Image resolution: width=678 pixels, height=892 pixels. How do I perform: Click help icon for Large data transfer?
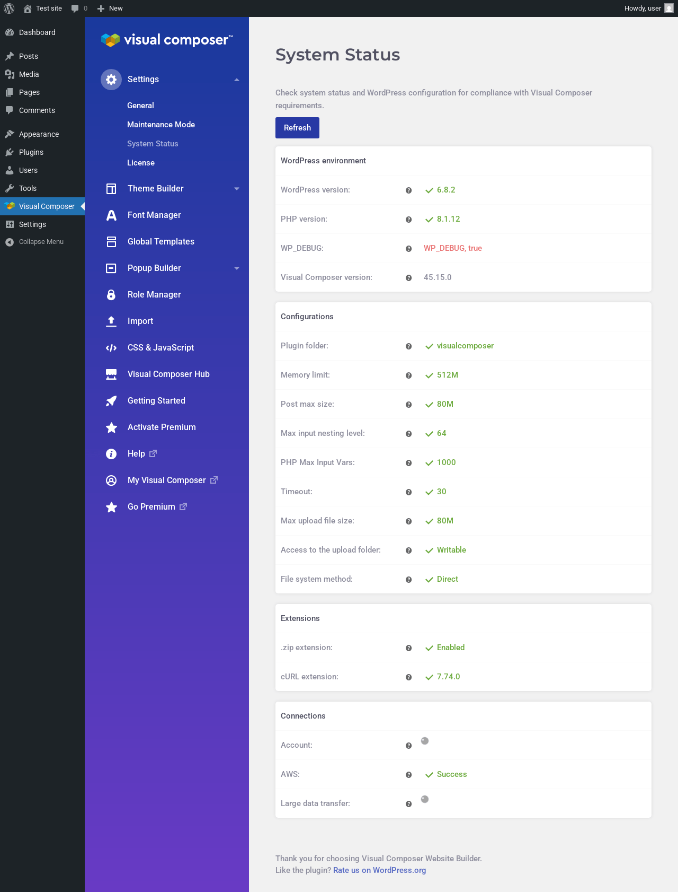409,804
